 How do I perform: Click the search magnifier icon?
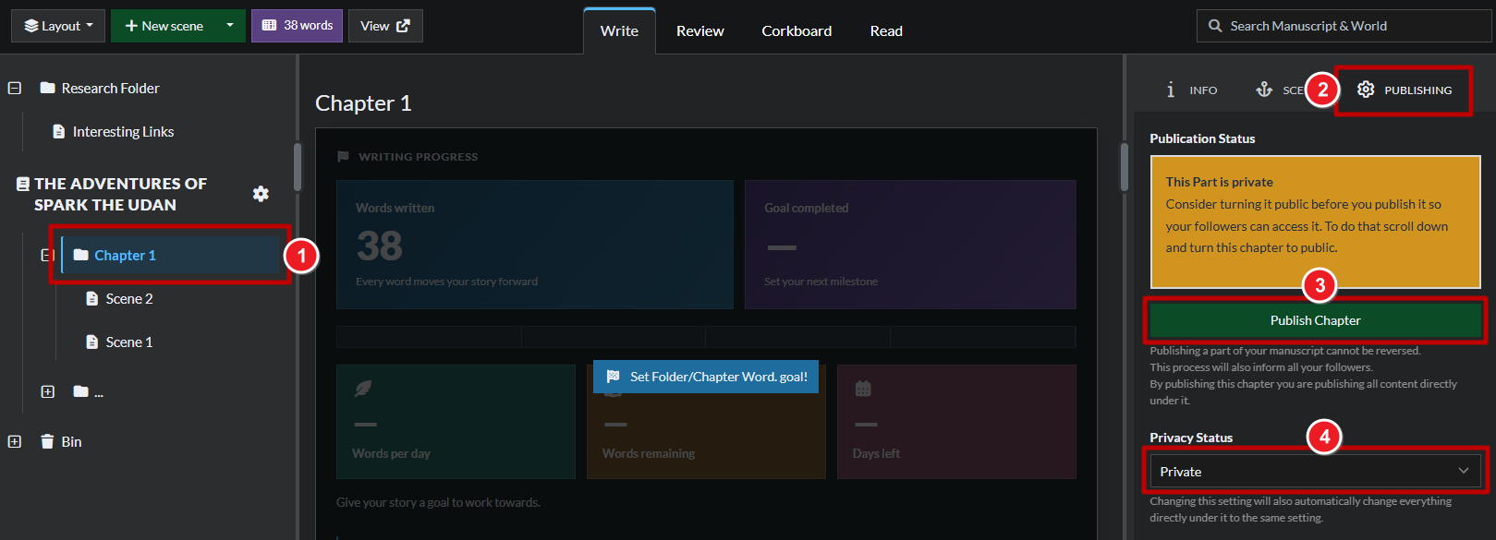(1215, 26)
